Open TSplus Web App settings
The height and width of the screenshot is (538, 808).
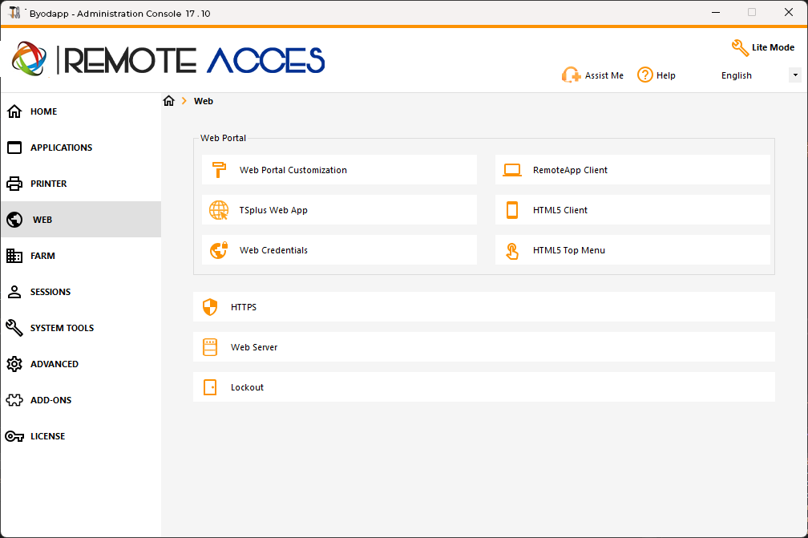point(339,210)
